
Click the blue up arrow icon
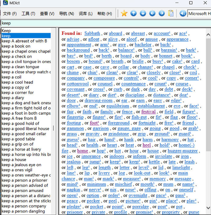[x=134, y=13]
